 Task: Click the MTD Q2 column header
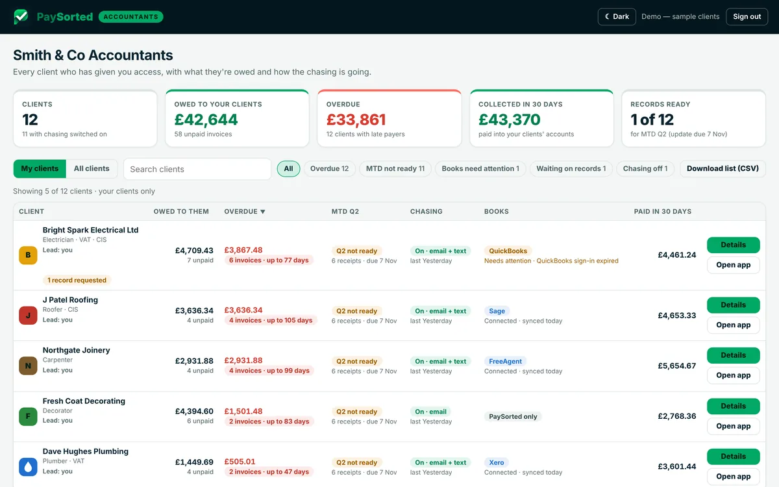click(x=345, y=212)
